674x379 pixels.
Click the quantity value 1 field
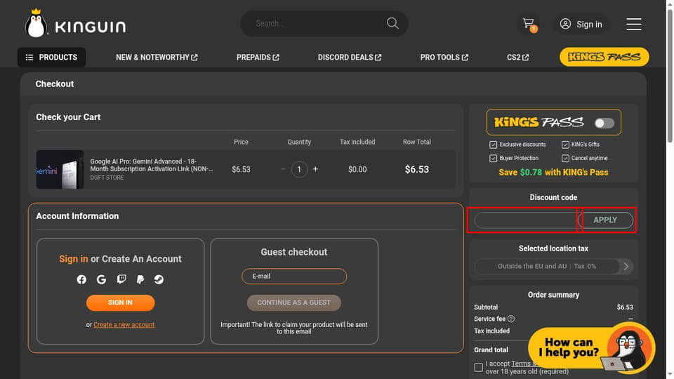[x=299, y=169]
